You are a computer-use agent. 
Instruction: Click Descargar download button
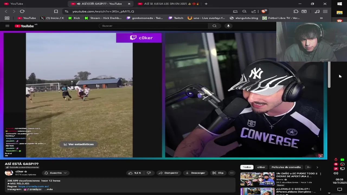[x=195, y=173]
